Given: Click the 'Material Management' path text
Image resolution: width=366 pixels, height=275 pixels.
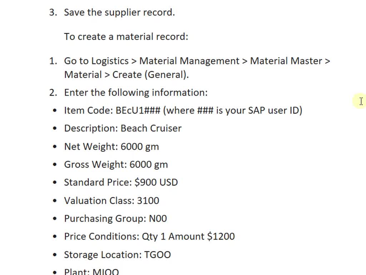Looking at the screenshot, I should (x=189, y=61).
